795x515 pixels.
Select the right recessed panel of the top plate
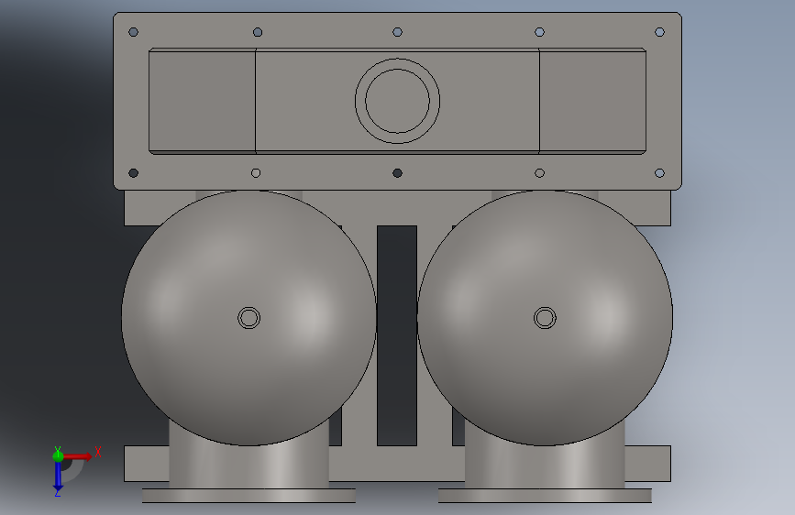click(592, 101)
